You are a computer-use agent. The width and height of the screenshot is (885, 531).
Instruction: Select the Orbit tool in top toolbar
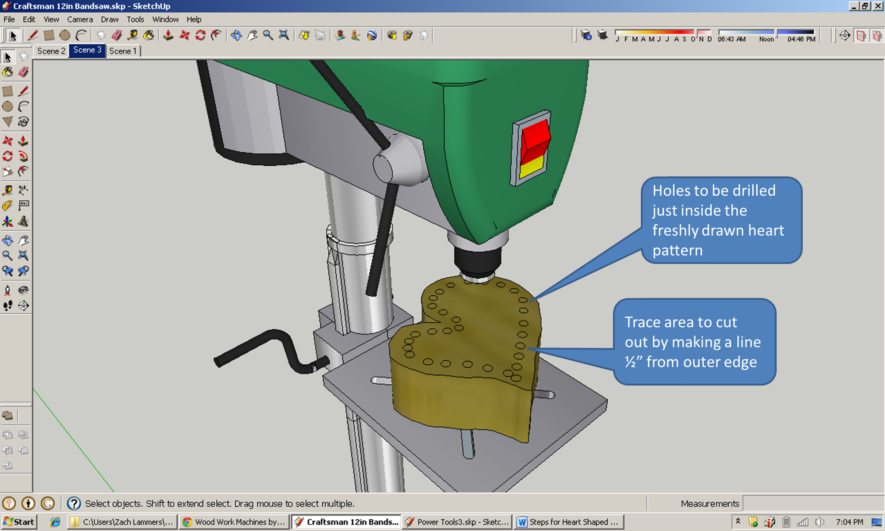point(236,35)
